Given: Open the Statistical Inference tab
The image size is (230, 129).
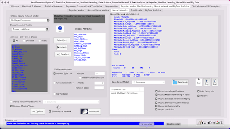Looking at the screenshot, I should [54, 6].
